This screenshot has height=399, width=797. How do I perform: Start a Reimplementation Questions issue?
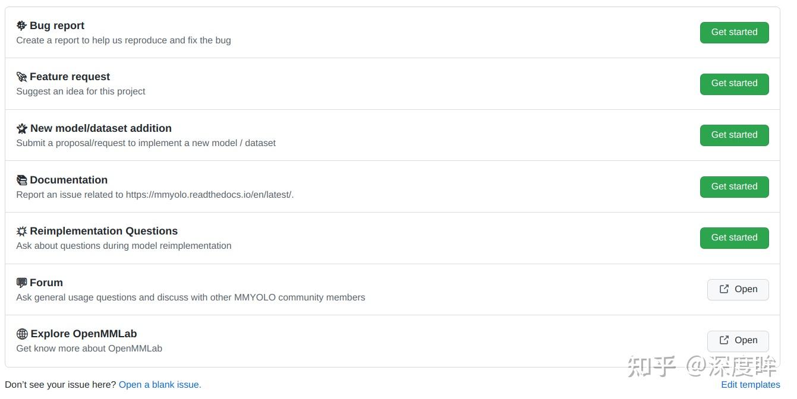734,237
